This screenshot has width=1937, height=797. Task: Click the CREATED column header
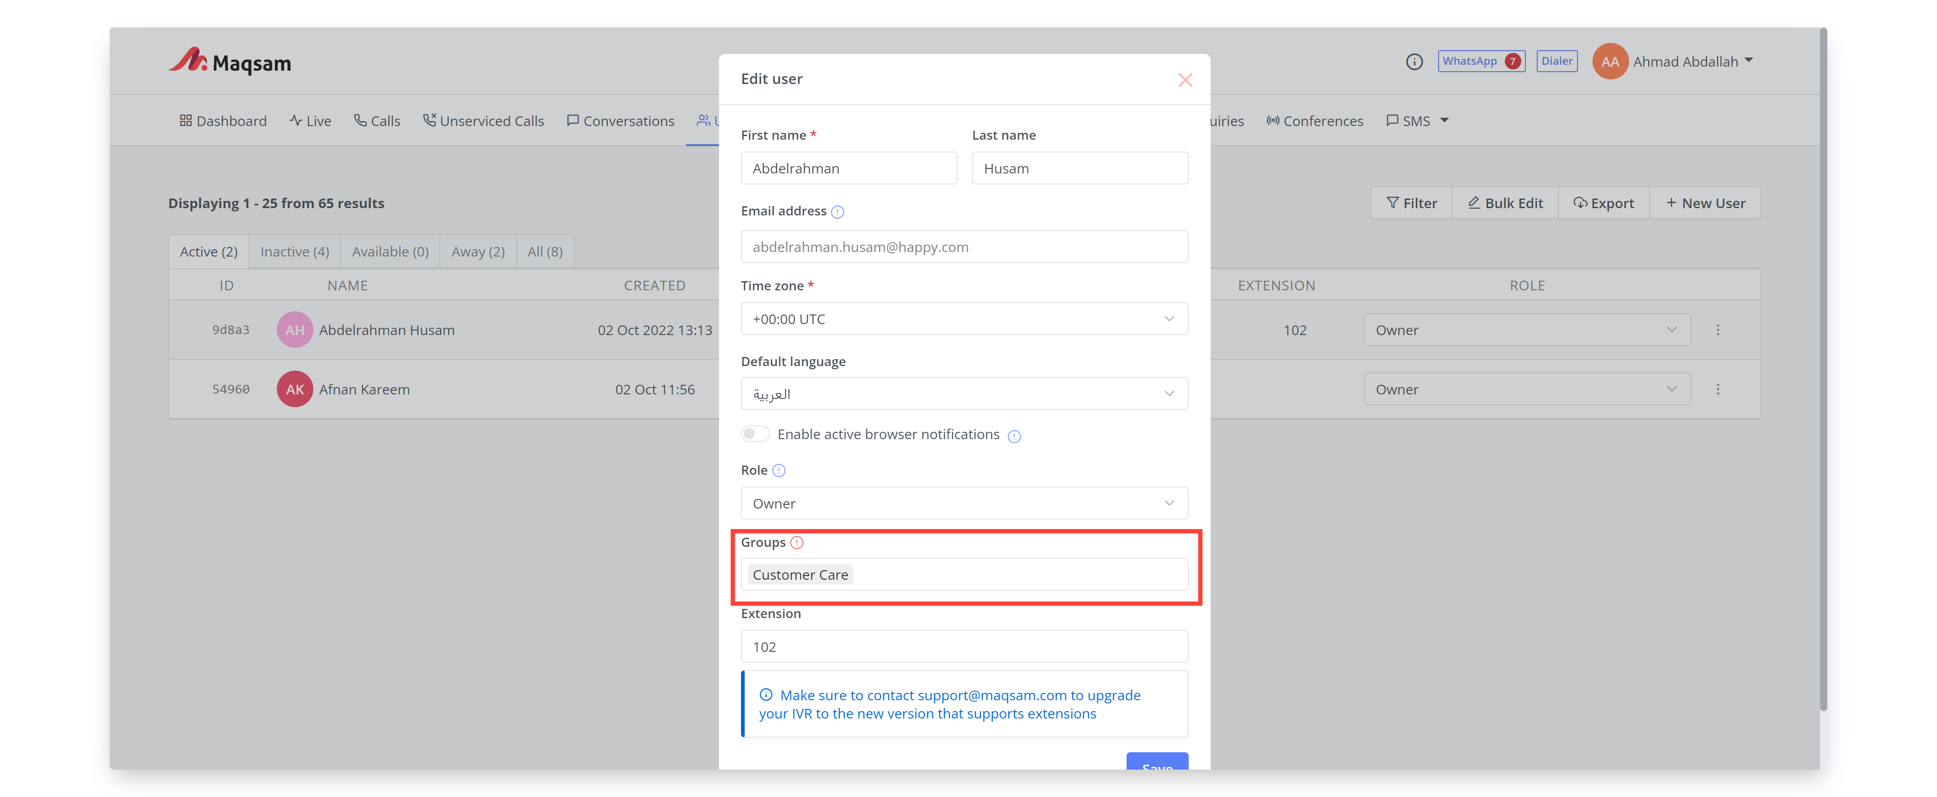click(x=654, y=285)
